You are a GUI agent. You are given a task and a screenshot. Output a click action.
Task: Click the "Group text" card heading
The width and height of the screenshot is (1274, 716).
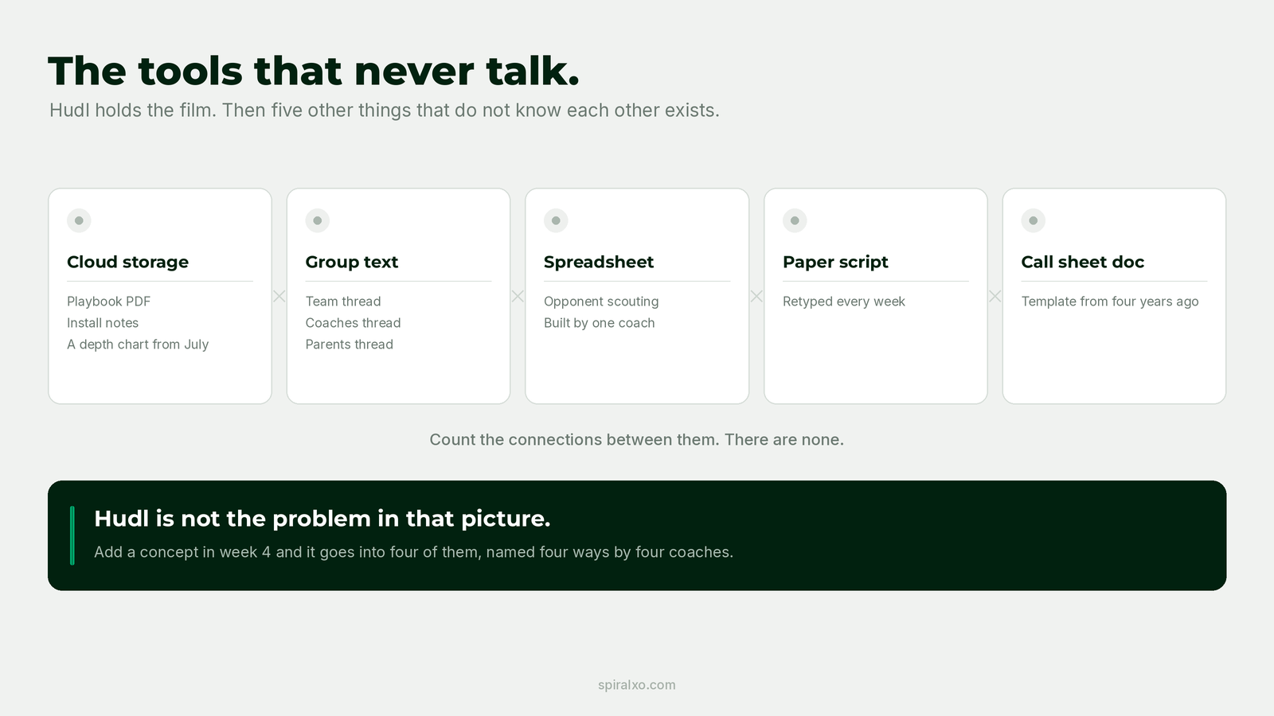pyautogui.click(x=352, y=262)
